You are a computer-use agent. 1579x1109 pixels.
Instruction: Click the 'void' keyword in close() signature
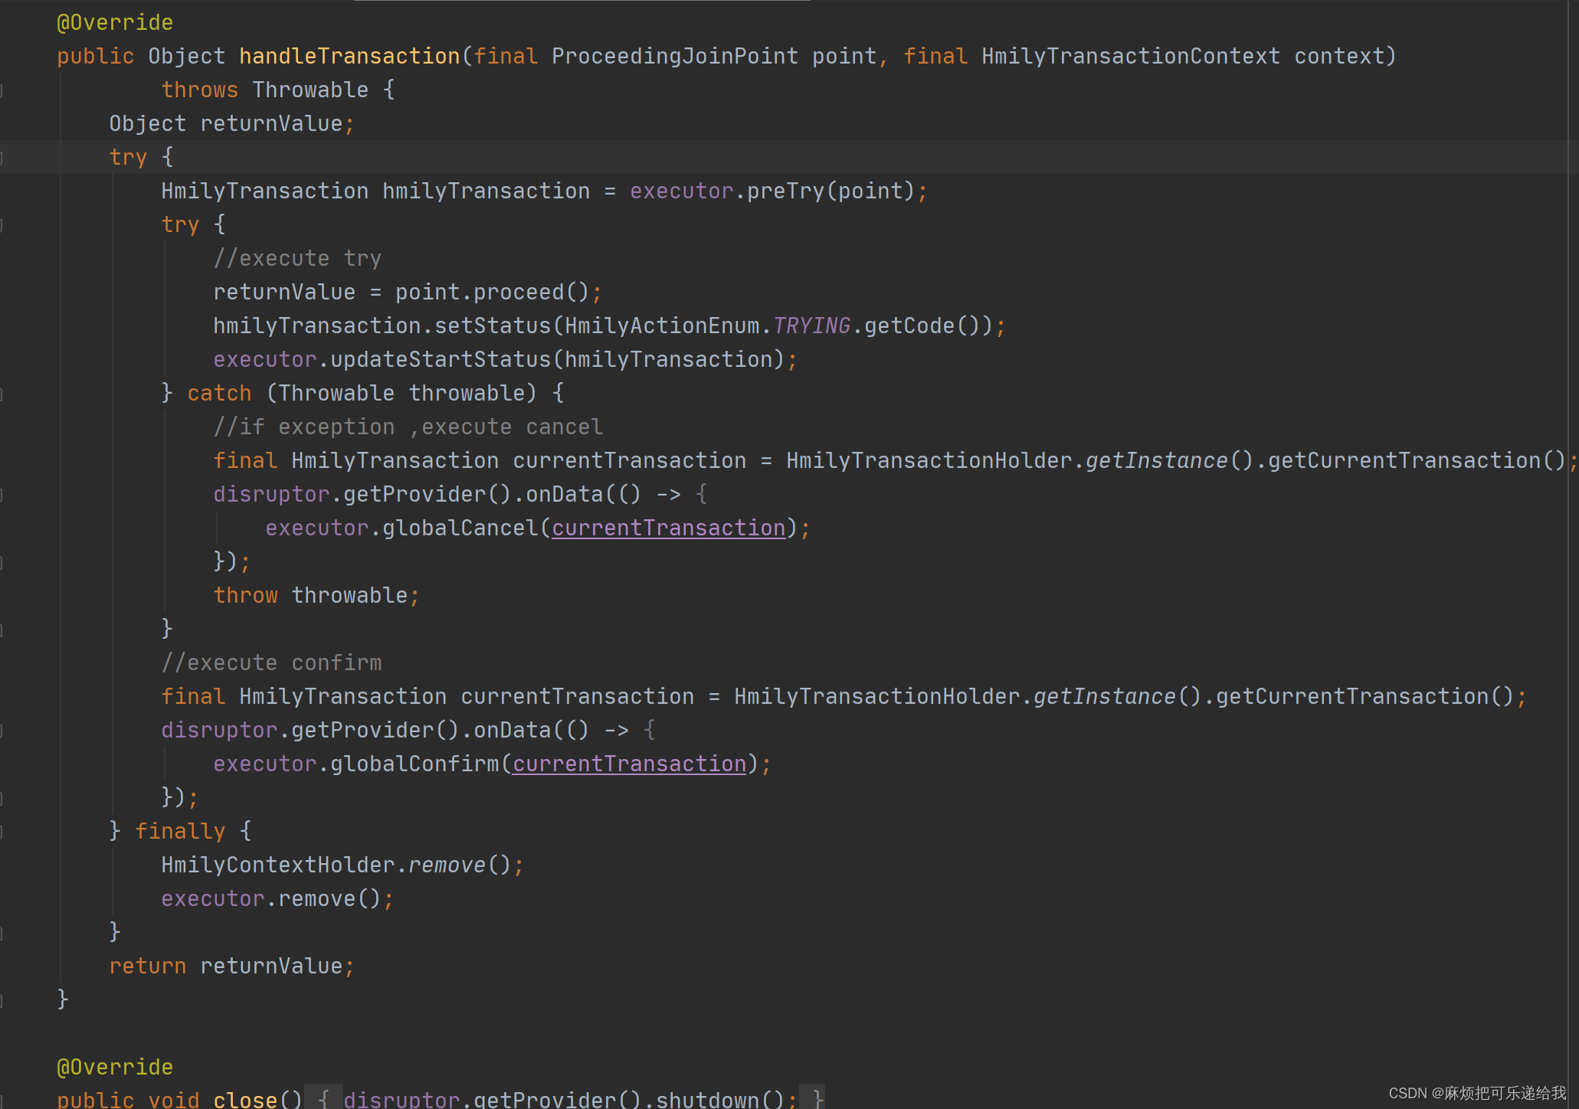point(173,1100)
